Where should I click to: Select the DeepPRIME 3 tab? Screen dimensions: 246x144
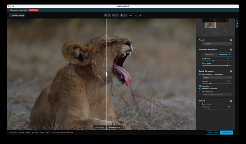click(x=210, y=55)
